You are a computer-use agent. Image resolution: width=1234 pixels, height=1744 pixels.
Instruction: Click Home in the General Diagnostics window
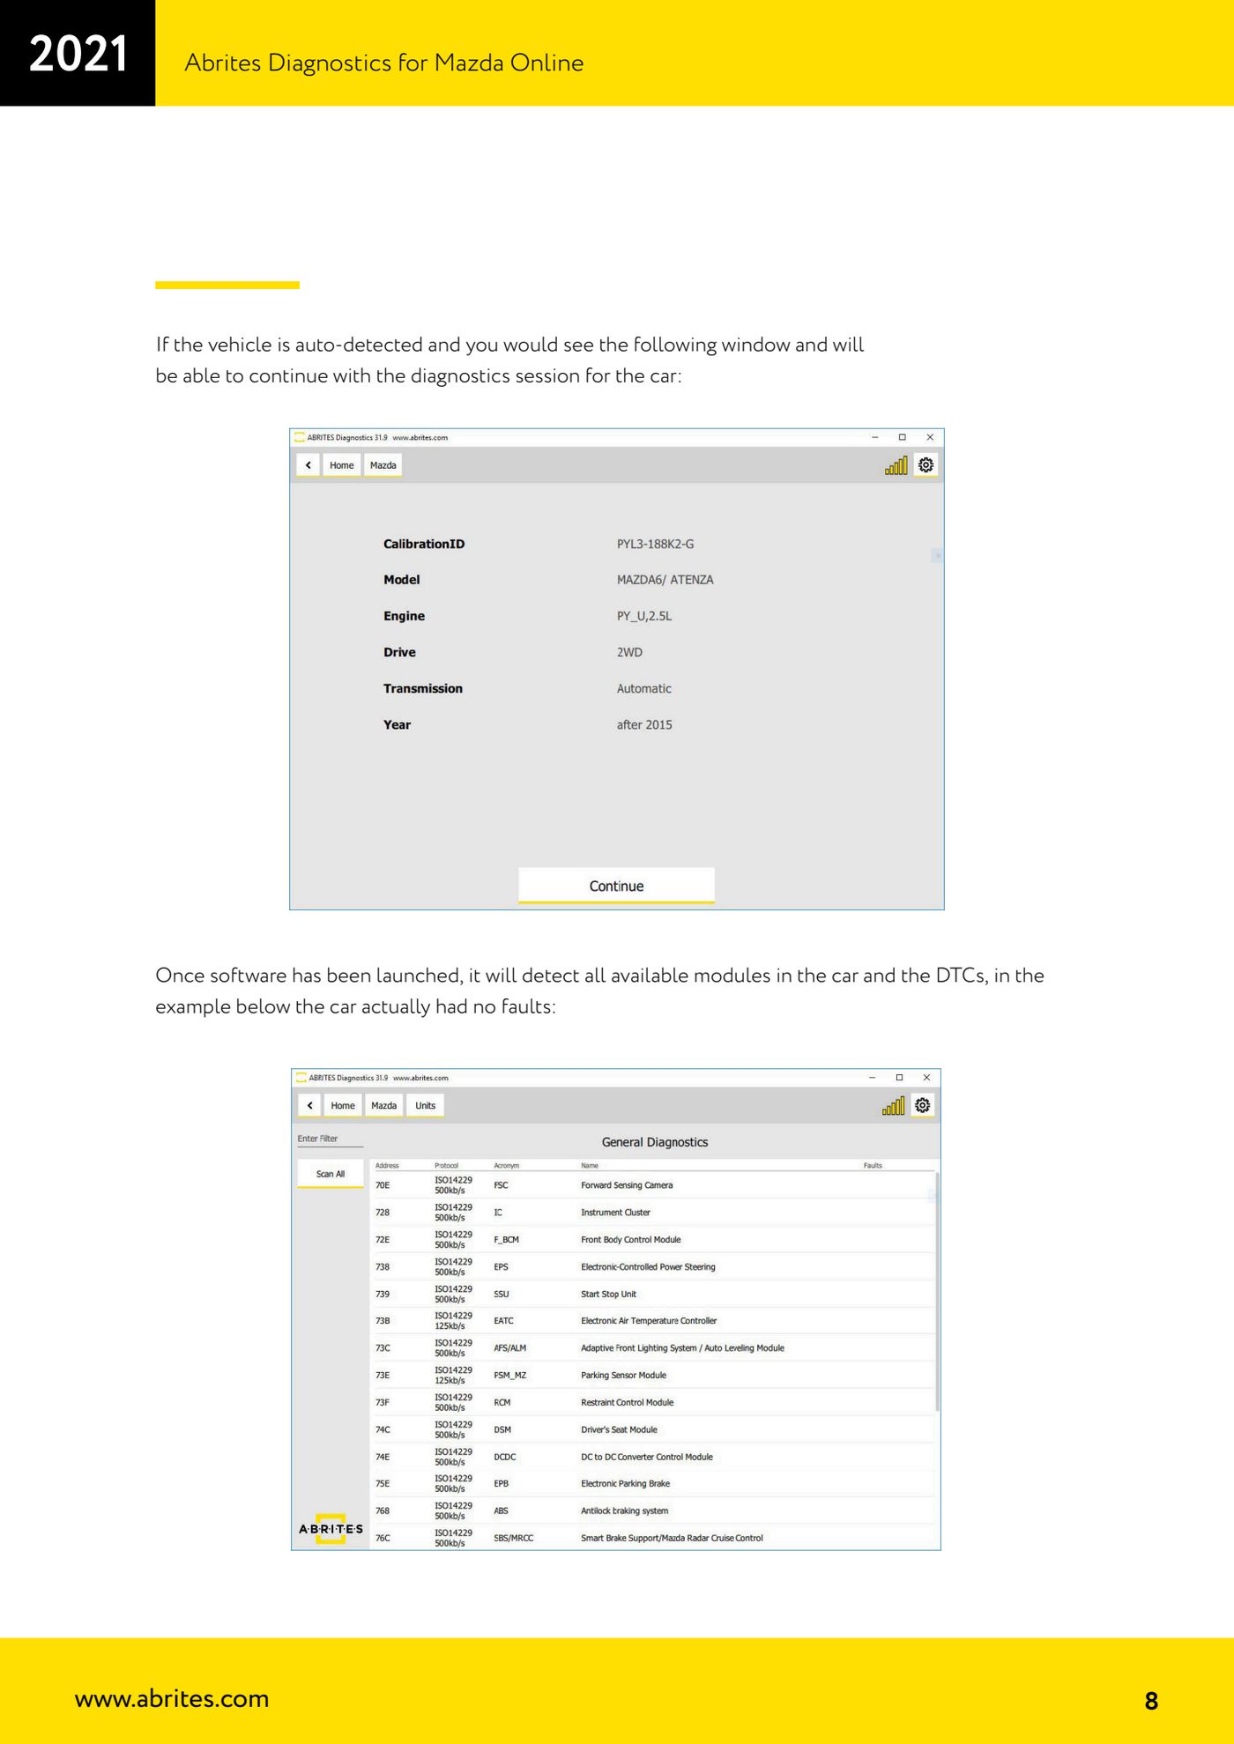tap(343, 1105)
